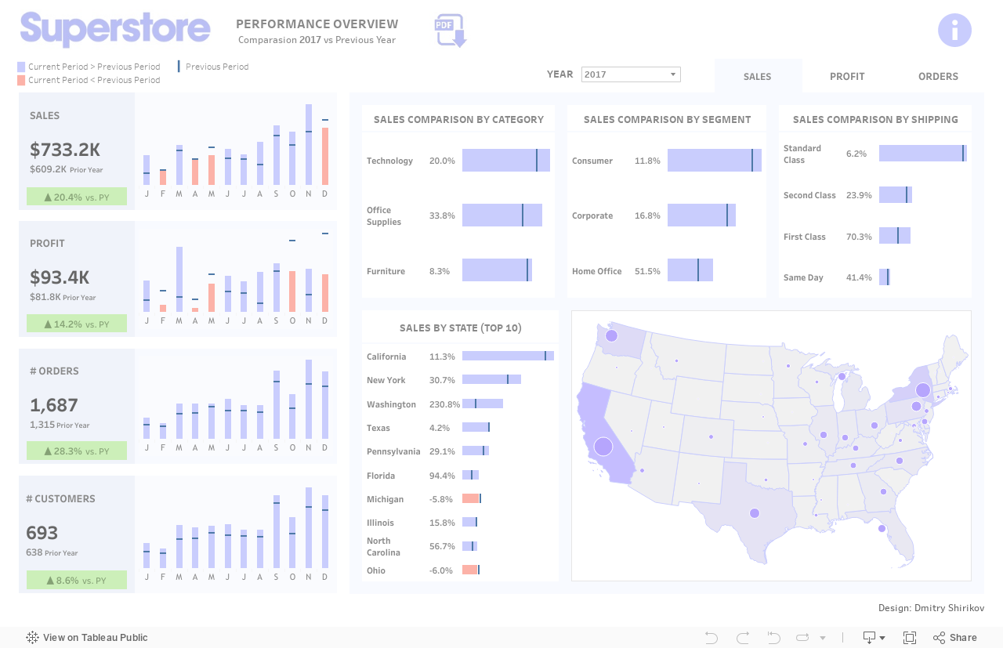
Task: Click the "Pennsylvania" state label
Action: pyautogui.click(x=393, y=451)
